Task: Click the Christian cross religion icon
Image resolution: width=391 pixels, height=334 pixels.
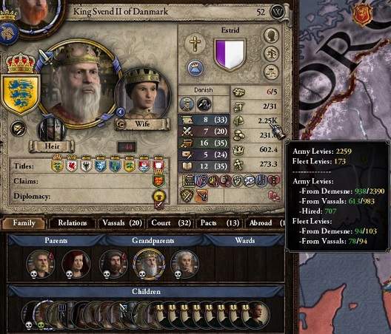Action: [195, 44]
